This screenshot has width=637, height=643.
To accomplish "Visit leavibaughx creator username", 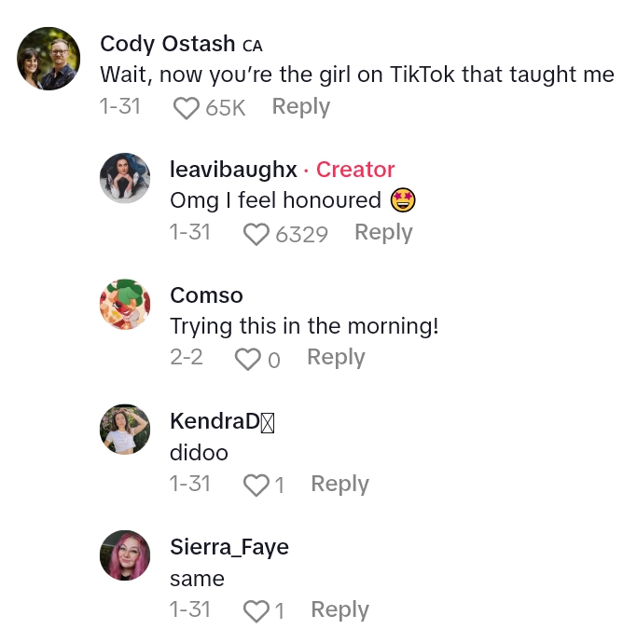I will (x=233, y=170).
